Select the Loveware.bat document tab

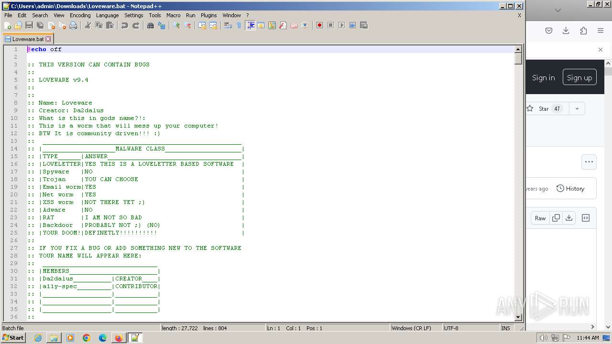tap(28, 39)
